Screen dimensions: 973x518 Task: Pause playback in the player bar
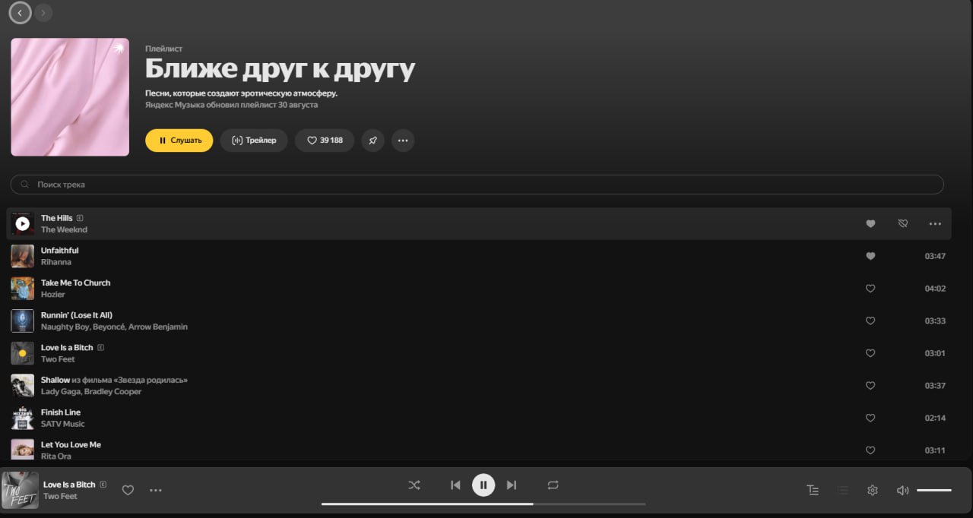point(483,485)
